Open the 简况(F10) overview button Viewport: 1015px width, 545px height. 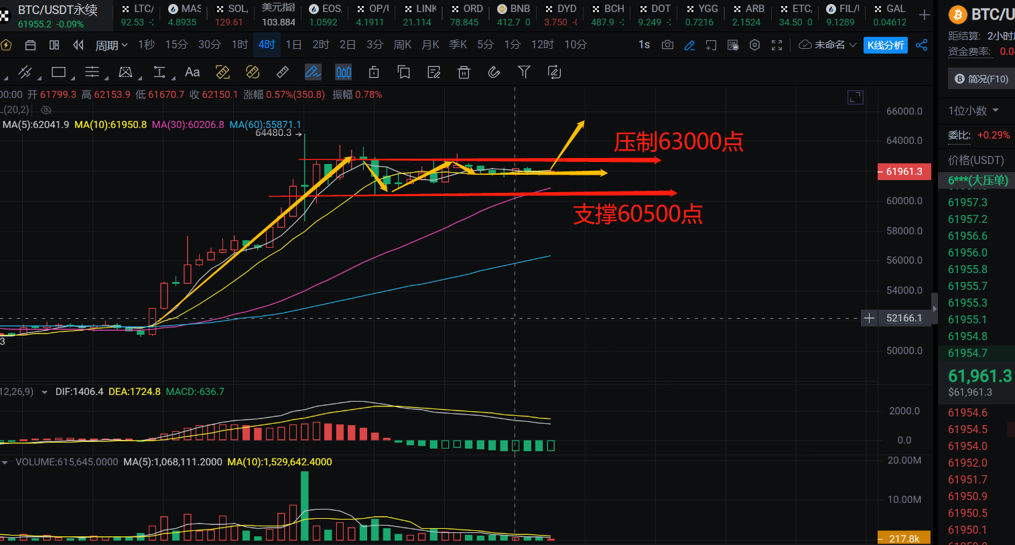(x=982, y=79)
